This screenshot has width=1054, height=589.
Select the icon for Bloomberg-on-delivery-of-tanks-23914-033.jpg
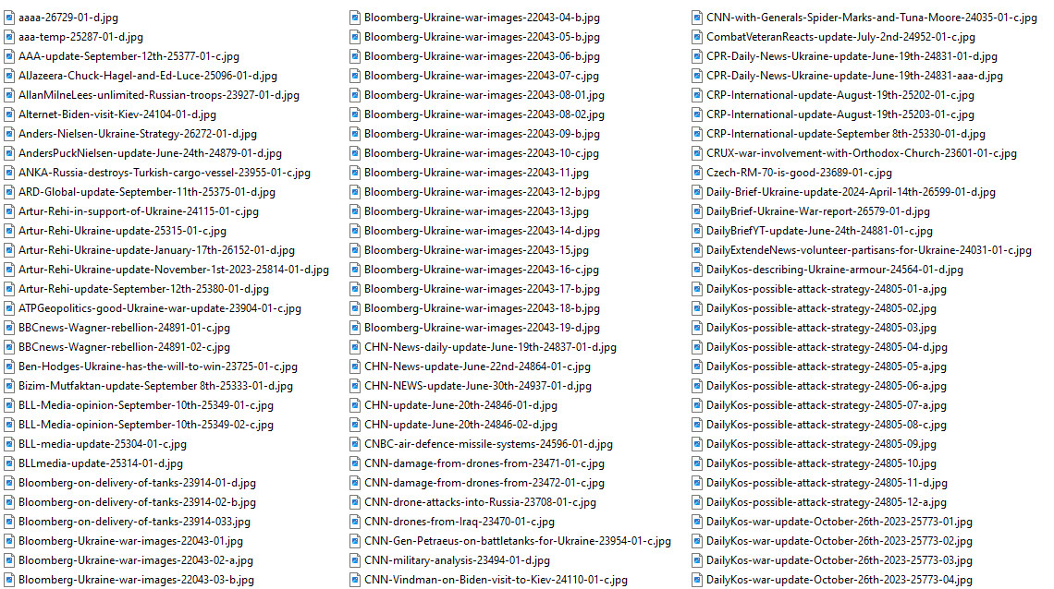9,522
